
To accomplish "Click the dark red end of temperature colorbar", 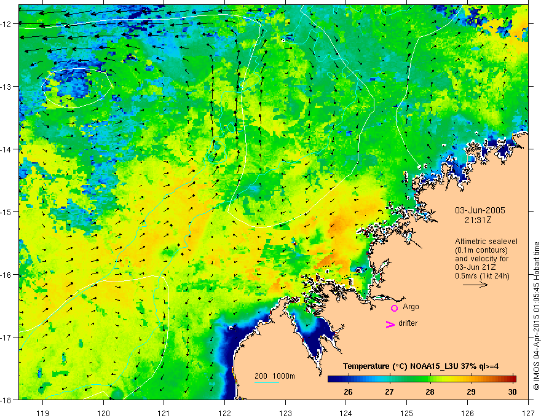I will click(x=513, y=379).
